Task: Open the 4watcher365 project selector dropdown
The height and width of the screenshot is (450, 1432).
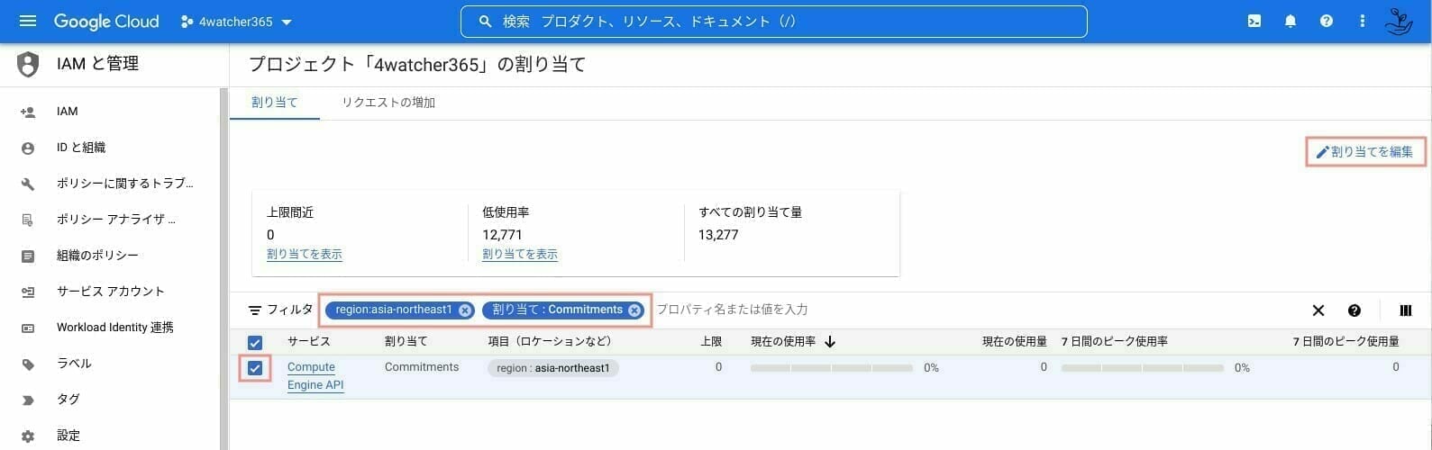Action: point(237,22)
